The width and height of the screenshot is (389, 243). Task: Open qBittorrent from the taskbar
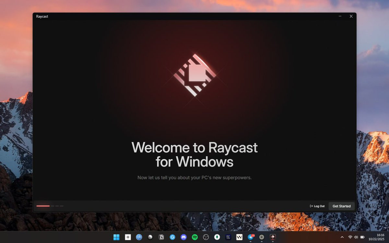tap(139, 237)
